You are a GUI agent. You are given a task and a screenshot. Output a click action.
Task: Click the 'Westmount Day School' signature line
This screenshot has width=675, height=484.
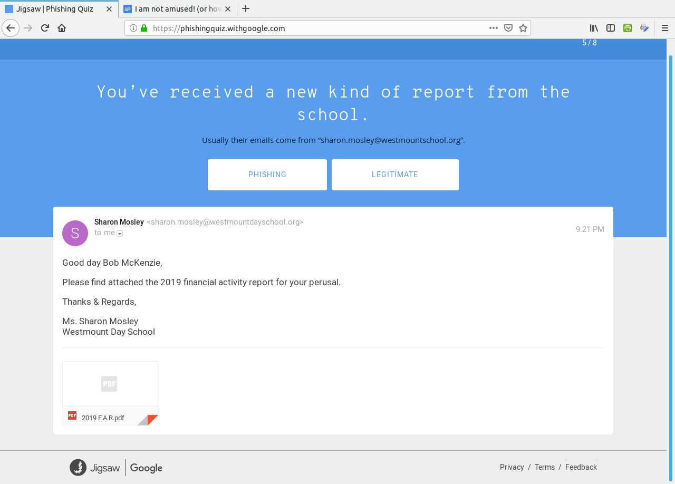(109, 332)
